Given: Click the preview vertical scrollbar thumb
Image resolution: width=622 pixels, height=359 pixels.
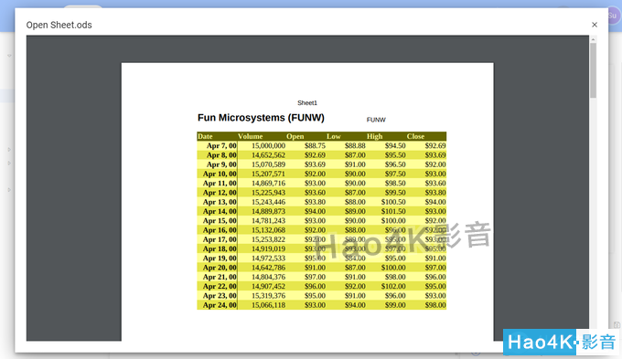Looking at the screenshot, I should click(593, 70).
